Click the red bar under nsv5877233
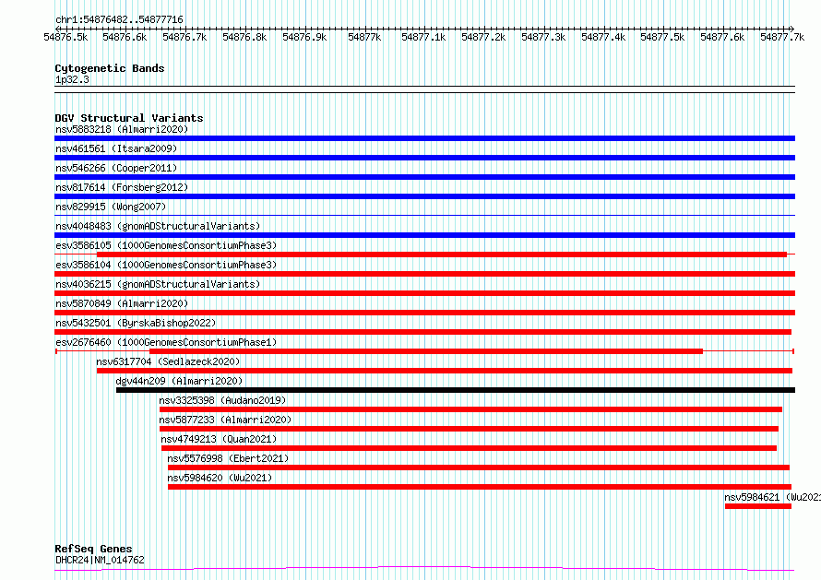821x580 pixels. [470, 429]
